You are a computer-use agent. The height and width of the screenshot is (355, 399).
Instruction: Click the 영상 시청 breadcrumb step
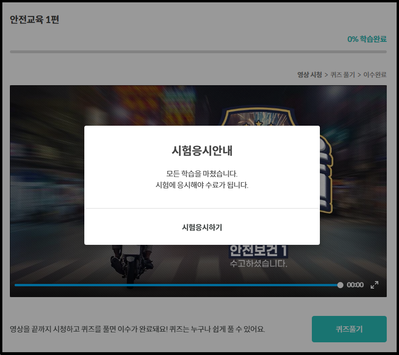click(309, 74)
